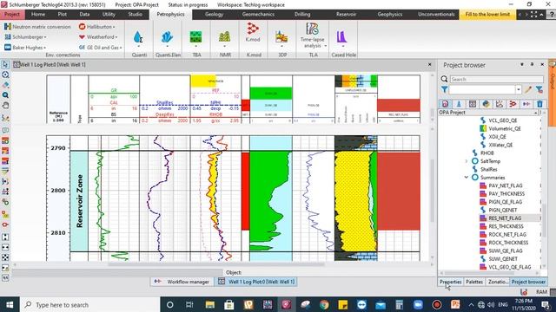Switch to the Palettes panel tab
This screenshot has height=312, width=556.
474,282
